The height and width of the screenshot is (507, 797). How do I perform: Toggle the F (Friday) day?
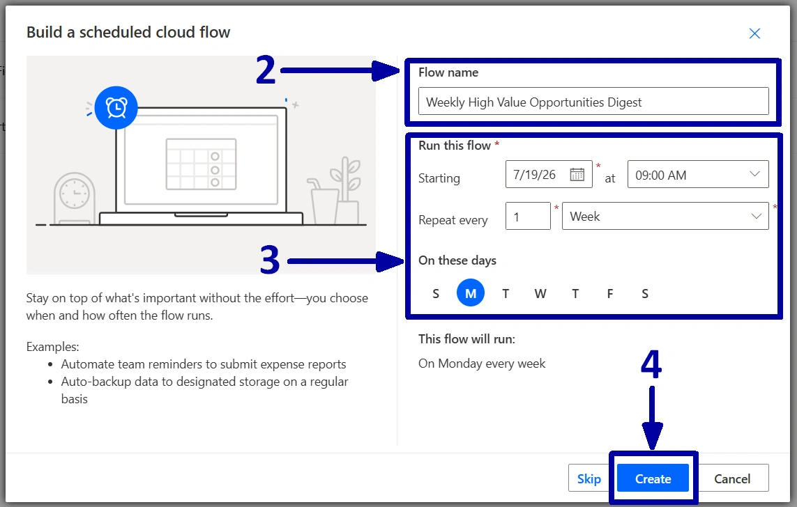coord(610,293)
